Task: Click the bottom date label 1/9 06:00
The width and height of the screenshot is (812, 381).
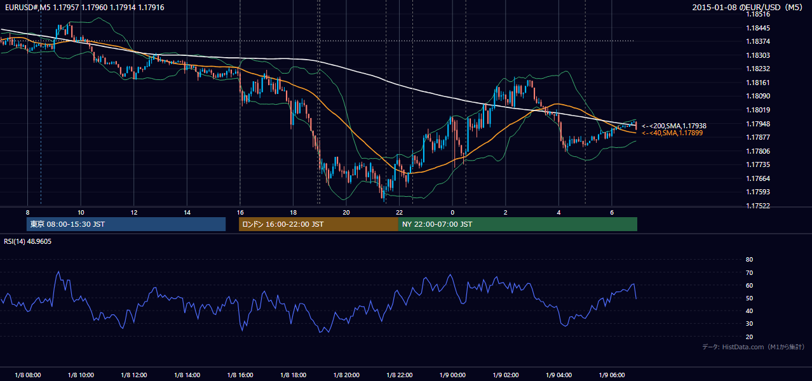Action: pyautogui.click(x=612, y=375)
